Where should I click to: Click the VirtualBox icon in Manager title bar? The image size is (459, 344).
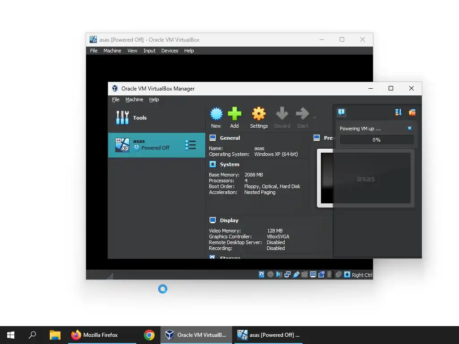[115, 88]
